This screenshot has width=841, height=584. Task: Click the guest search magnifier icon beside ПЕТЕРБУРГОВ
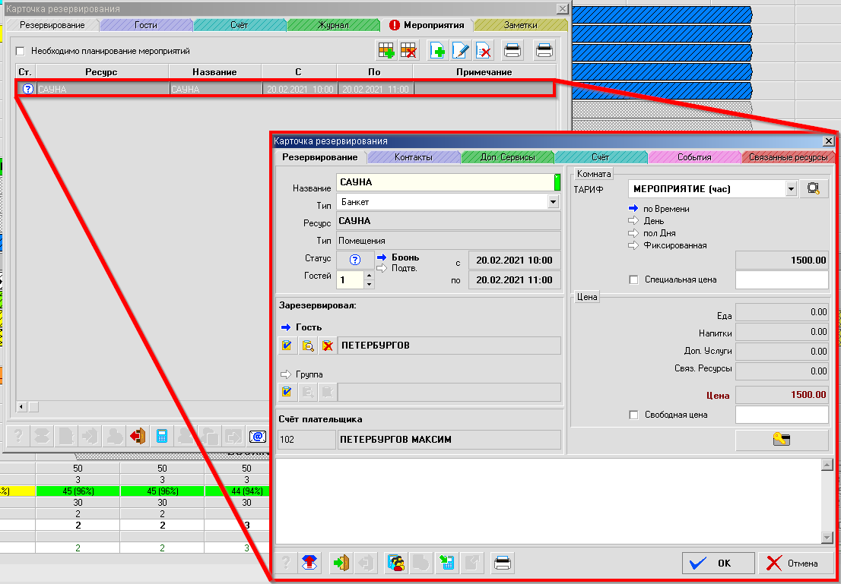click(x=307, y=346)
